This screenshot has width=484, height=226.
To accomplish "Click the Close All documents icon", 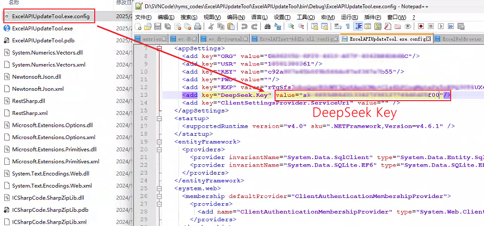I will [x=188, y=27].
